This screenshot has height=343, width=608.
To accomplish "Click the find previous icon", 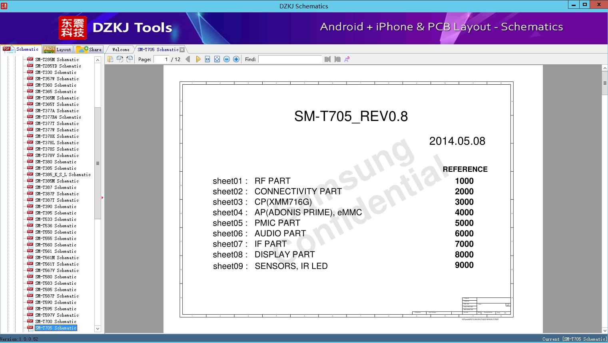I will pyautogui.click(x=328, y=59).
